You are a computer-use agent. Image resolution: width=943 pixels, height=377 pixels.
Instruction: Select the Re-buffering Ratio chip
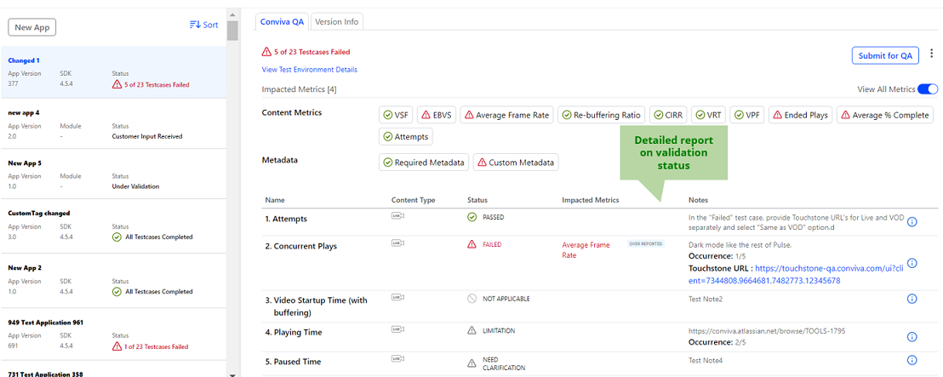(x=602, y=115)
